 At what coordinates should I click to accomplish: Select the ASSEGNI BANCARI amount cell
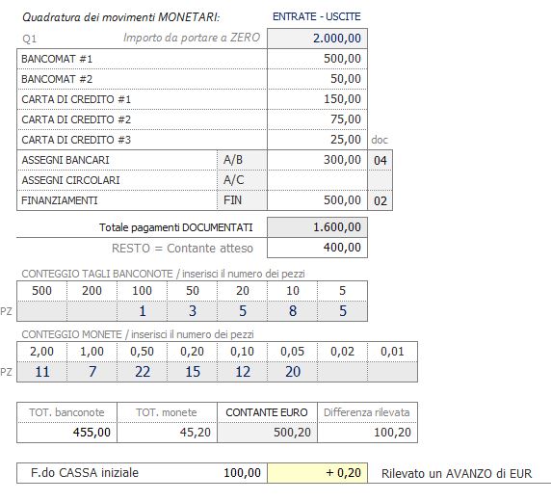317,160
